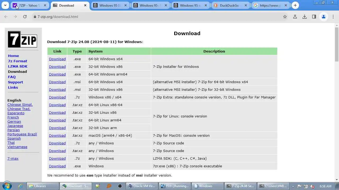The height and width of the screenshot is (190, 339).
Task: Click the muted volume tray icon
Action: [x=313, y=186]
